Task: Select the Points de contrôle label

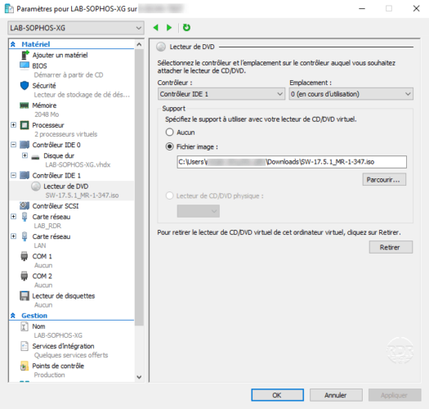Action: tap(58, 366)
